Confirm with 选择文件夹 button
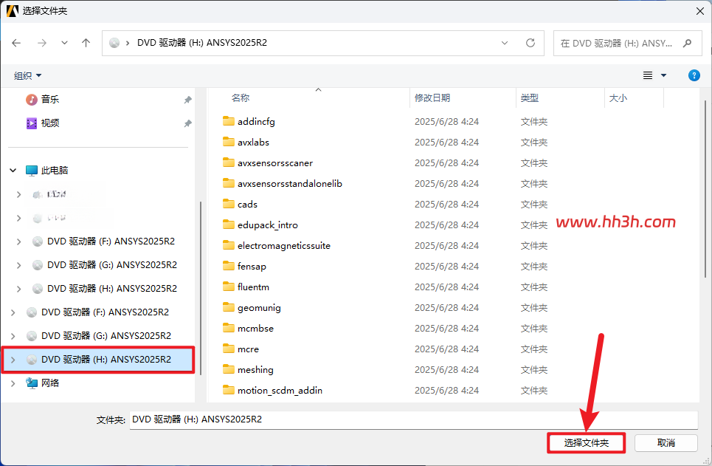This screenshot has height=466, width=712. [587, 443]
